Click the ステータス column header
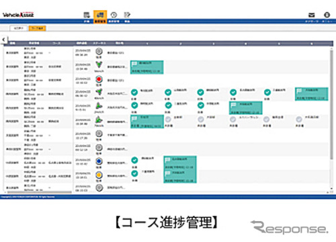Image resolution: width=336 pixels, height=242 pixels. pos(99,43)
